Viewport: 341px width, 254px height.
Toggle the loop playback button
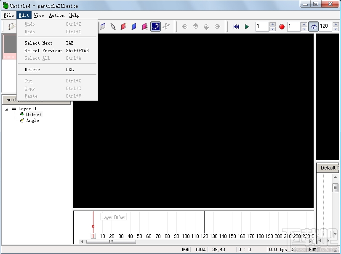313,26
